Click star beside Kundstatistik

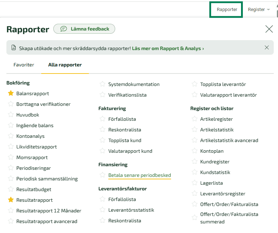pyautogui.click(x=194, y=172)
